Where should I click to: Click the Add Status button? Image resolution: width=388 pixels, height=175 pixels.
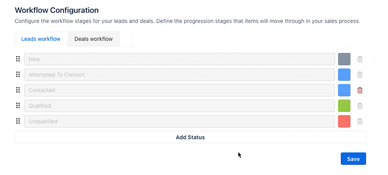190,137
